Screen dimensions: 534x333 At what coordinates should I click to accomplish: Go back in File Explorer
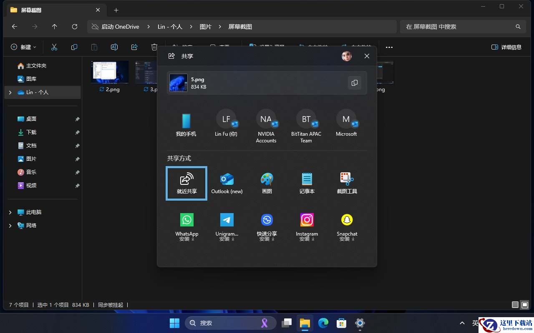15,27
